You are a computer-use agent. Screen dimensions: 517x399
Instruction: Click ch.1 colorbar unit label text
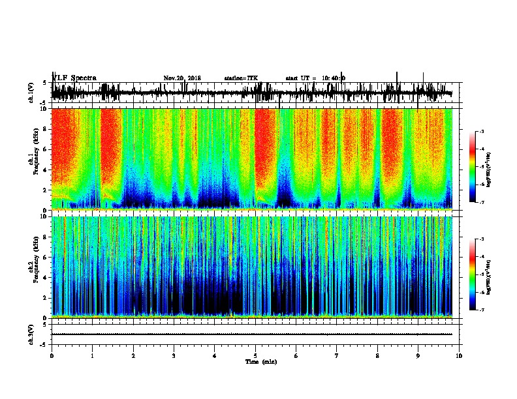click(x=489, y=170)
